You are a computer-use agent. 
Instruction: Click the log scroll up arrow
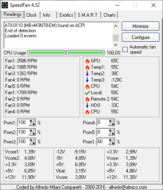click(115, 26)
